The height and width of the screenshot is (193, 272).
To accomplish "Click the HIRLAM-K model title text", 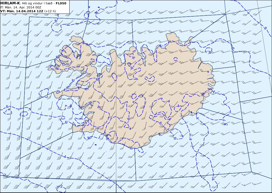I will (x=10, y=3).
